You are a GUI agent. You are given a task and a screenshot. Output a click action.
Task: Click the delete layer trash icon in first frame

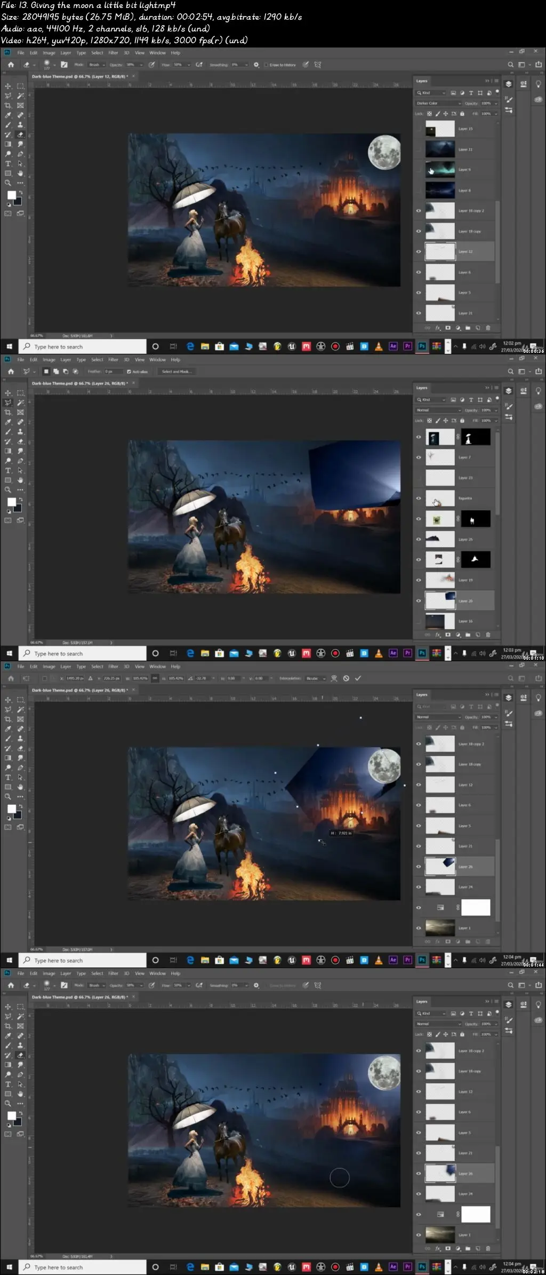[488, 328]
